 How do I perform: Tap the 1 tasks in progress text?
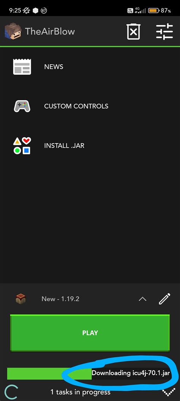coord(81,392)
